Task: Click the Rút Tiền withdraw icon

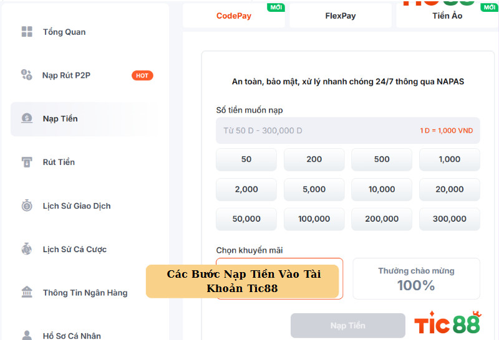Action: [27, 162]
